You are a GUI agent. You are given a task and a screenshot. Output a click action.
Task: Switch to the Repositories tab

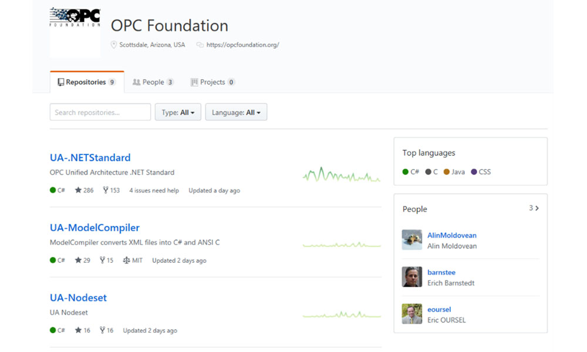(87, 82)
